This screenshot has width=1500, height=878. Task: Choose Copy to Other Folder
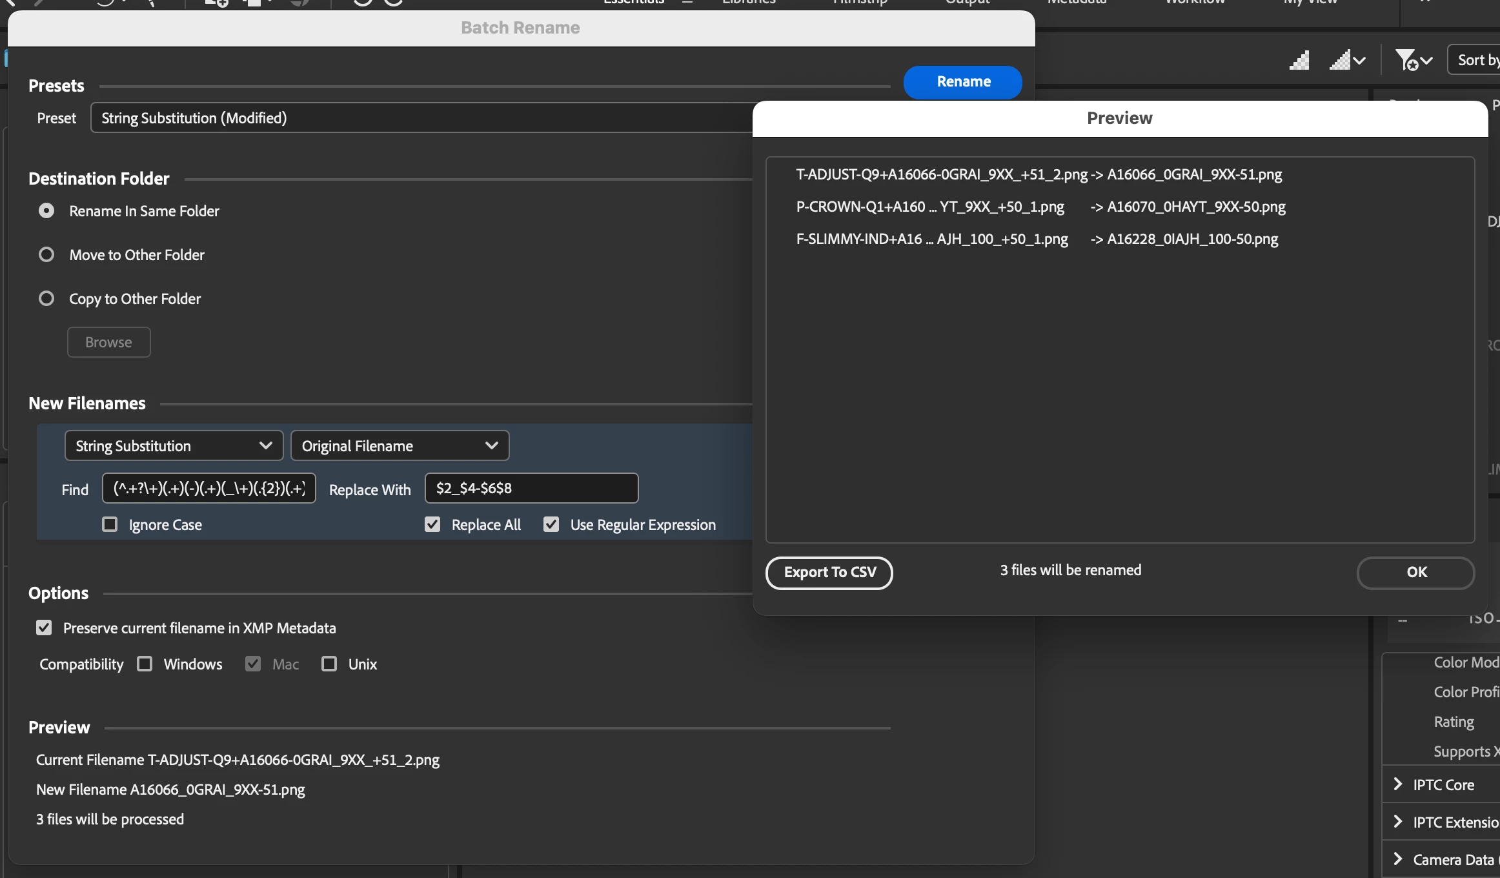(46, 299)
